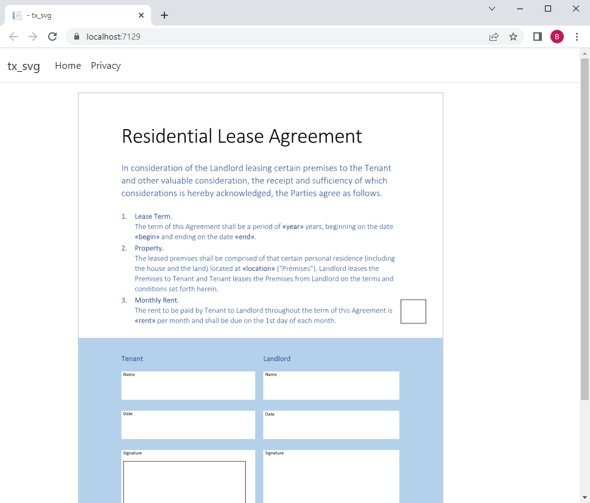
Task: Open the Privacy nav link
Action: tap(106, 65)
